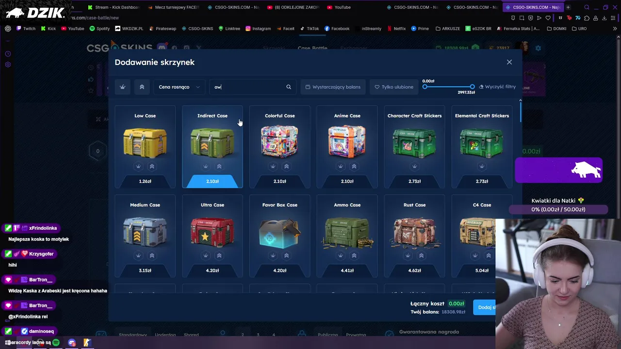Open the eSZOK BR bookmark
Screen dimensions: 621x349
tap(478, 29)
